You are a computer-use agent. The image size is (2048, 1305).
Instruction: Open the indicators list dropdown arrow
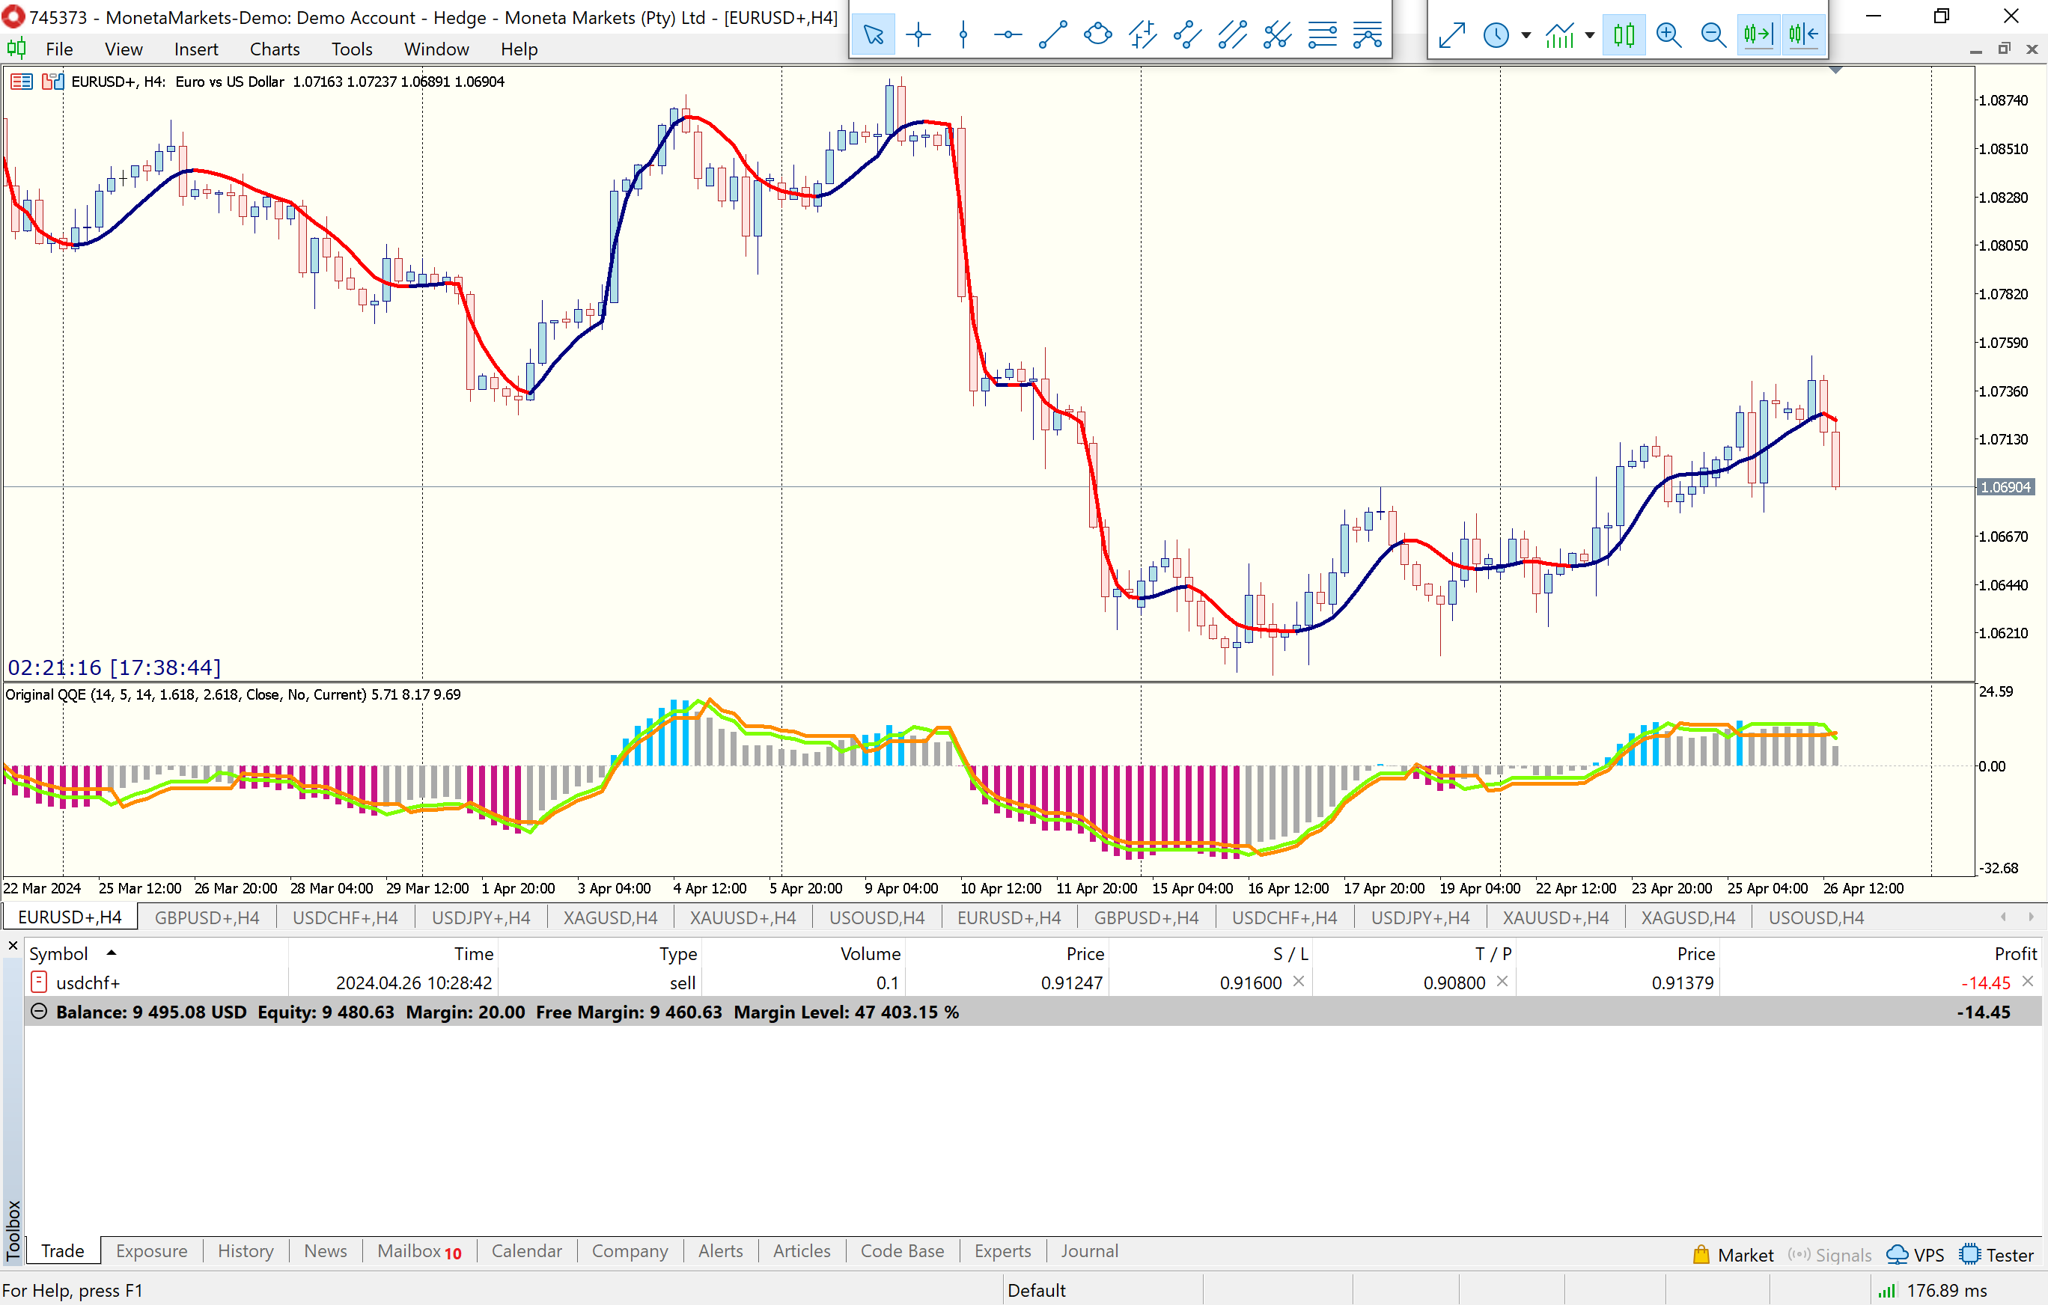1590,35
